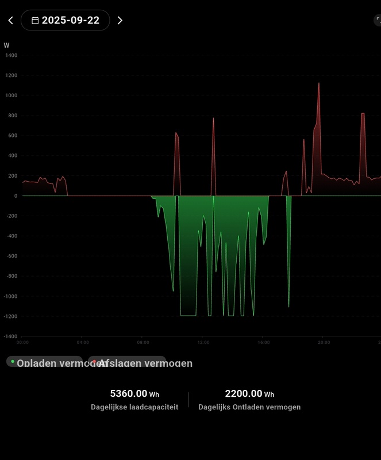Click the 1400 label on the W axis
The image size is (381, 460).
(x=11, y=55)
